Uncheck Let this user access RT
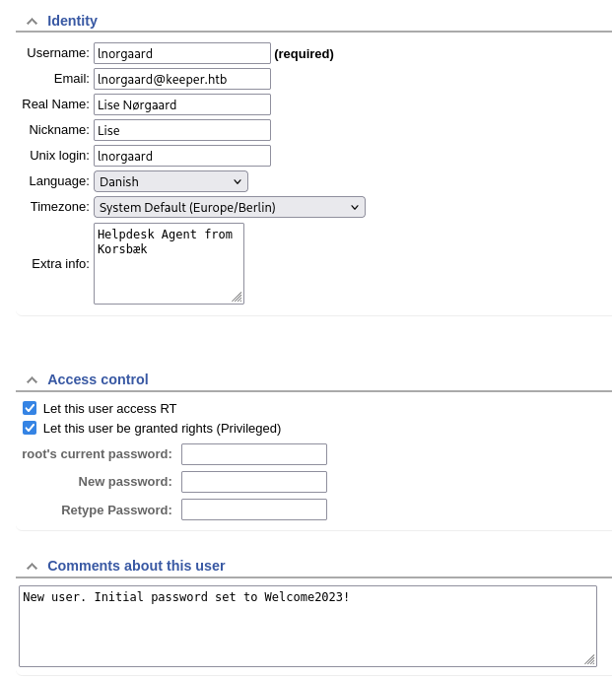This screenshot has height=679, width=612. pos(30,408)
